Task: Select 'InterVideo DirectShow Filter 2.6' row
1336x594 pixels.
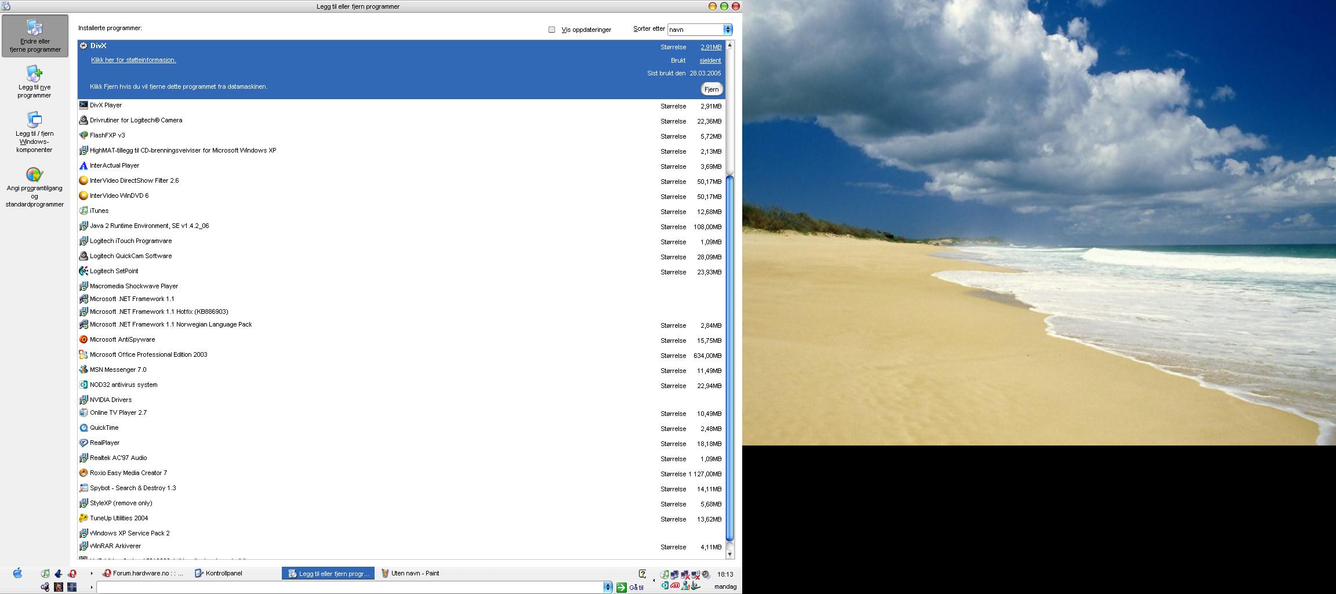Action: [x=401, y=180]
